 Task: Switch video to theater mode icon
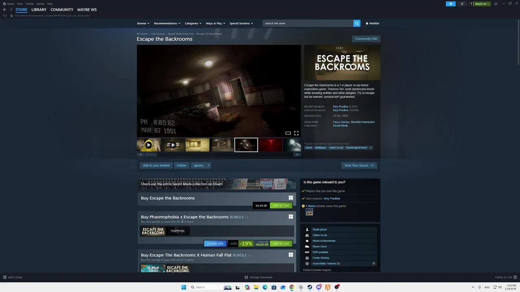pos(288,133)
